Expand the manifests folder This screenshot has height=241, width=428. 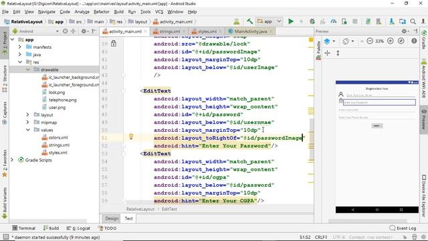20,47
